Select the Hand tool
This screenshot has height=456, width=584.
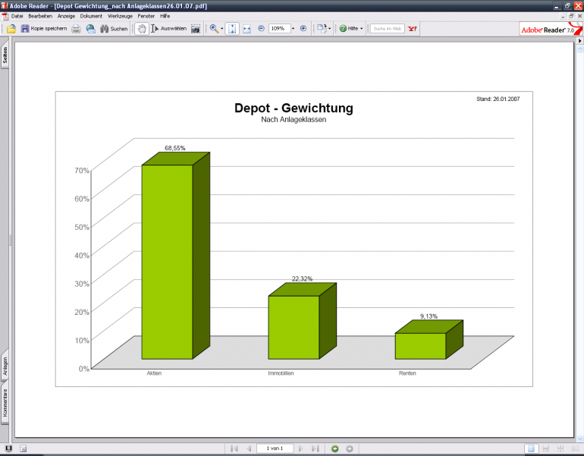pos(142,29)
